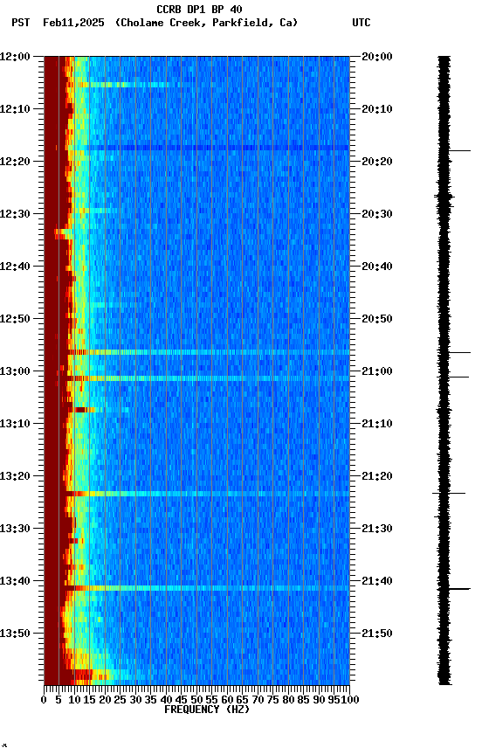Select the date label Feb11,2025

73,23
